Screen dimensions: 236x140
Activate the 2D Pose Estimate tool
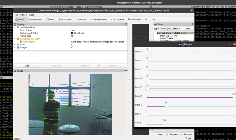tap(98, 20)
